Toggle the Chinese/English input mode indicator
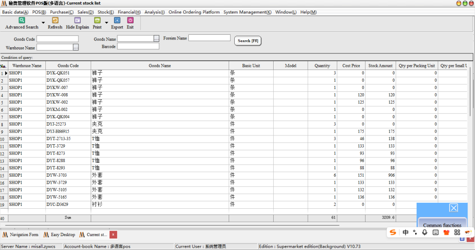This screenshot has width=475, height=250. pos(406,232)
